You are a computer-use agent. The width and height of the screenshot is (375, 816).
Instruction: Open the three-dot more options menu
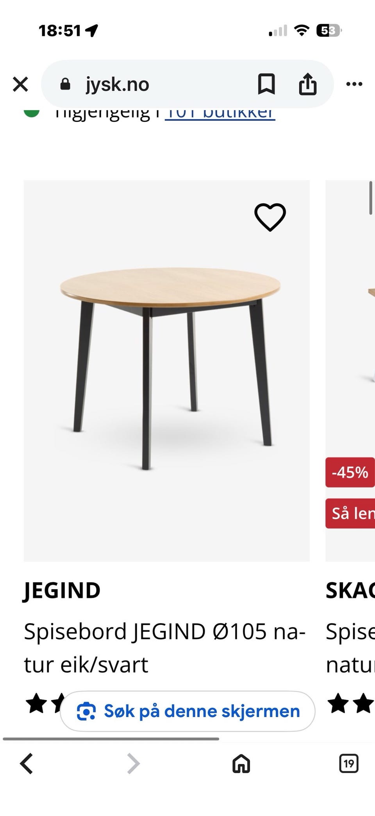[354, 84]
